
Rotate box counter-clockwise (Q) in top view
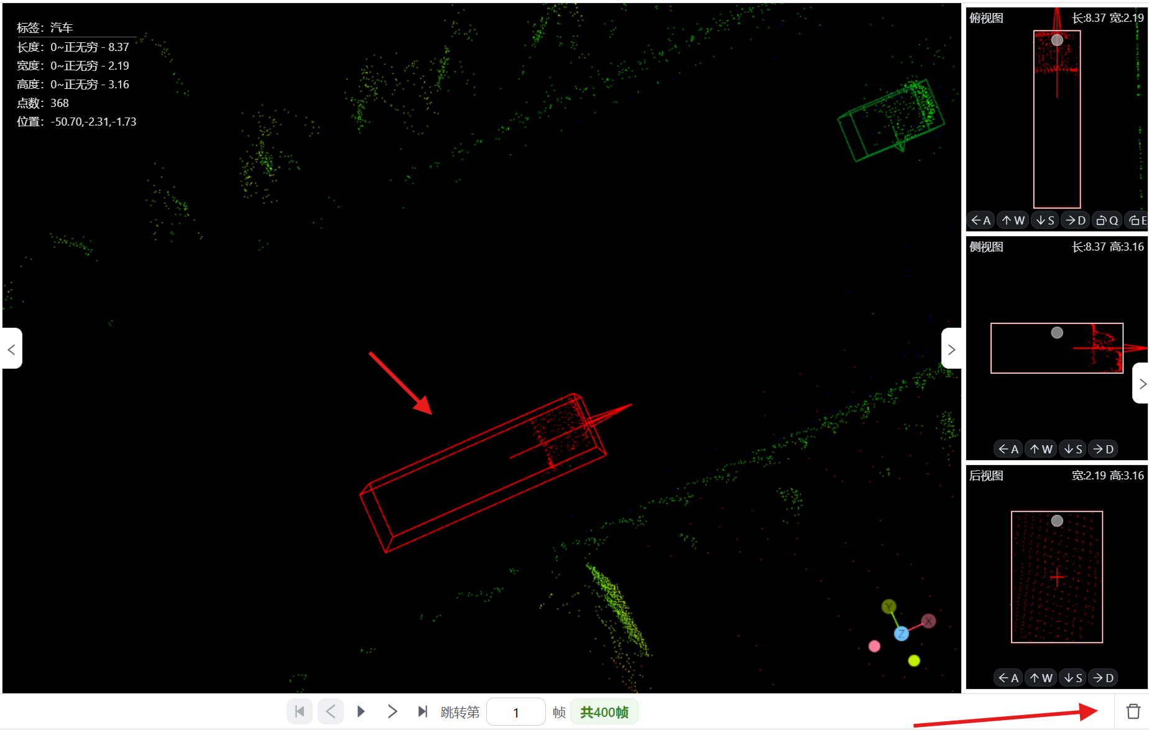[1107, 220]
